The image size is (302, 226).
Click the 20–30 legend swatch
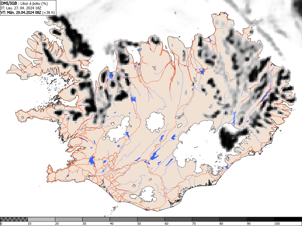point(69,219)
